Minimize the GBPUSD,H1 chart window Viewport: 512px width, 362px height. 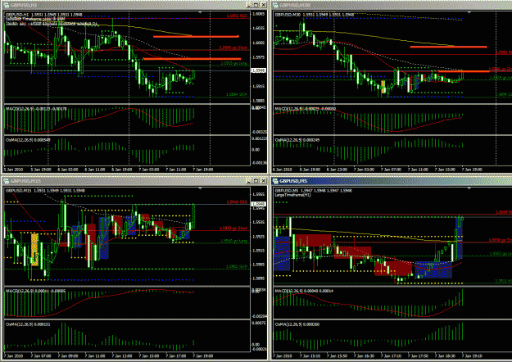(249, 5)
